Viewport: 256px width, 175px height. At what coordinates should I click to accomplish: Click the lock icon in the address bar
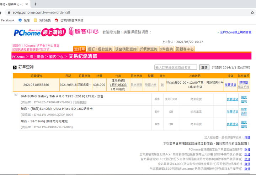pos(9,12)
